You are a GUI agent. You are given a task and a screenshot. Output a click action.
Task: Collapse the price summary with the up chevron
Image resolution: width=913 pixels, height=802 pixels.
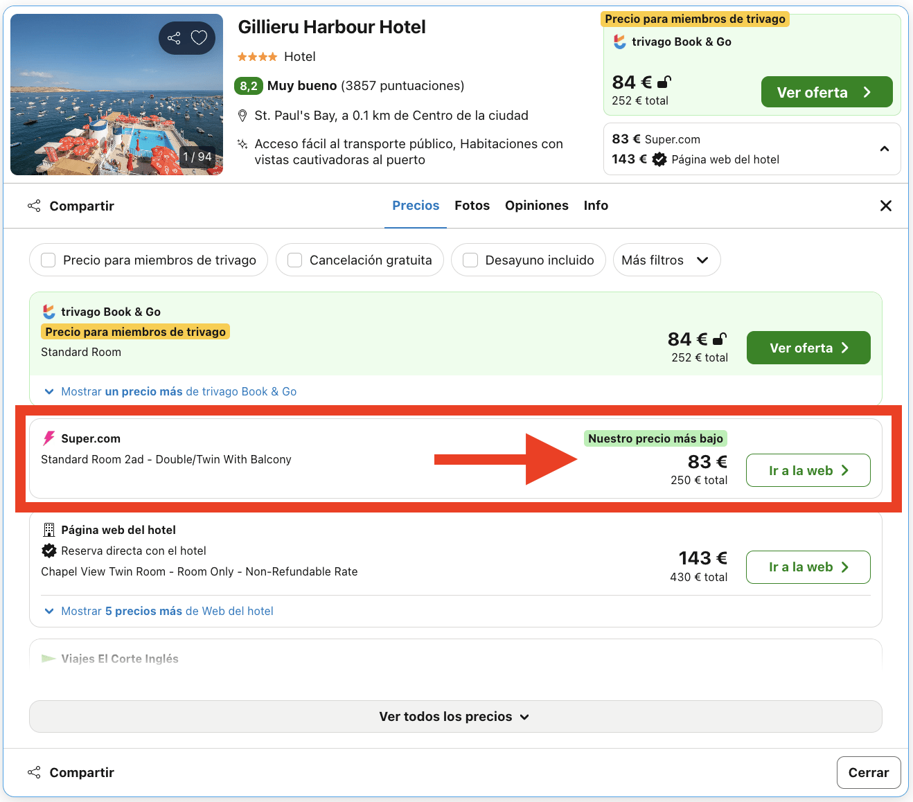(885, 149)
